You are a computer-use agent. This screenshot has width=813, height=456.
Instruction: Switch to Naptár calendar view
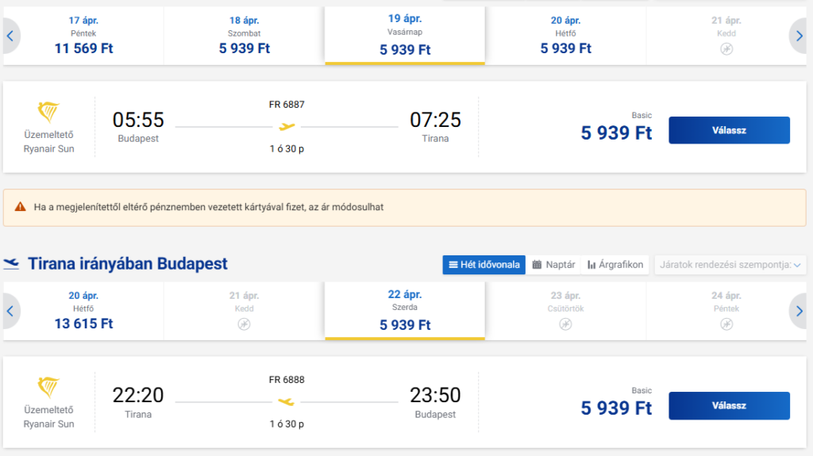(x=553, y=264)
